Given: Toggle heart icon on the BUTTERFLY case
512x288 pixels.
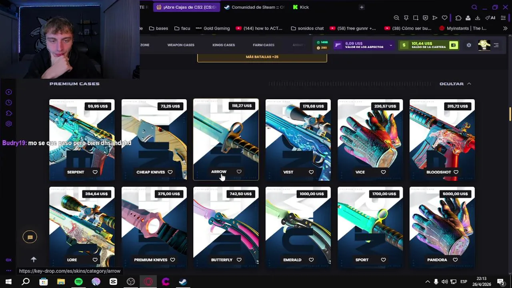Looking at the screenshot, I should tap(239, 260).
